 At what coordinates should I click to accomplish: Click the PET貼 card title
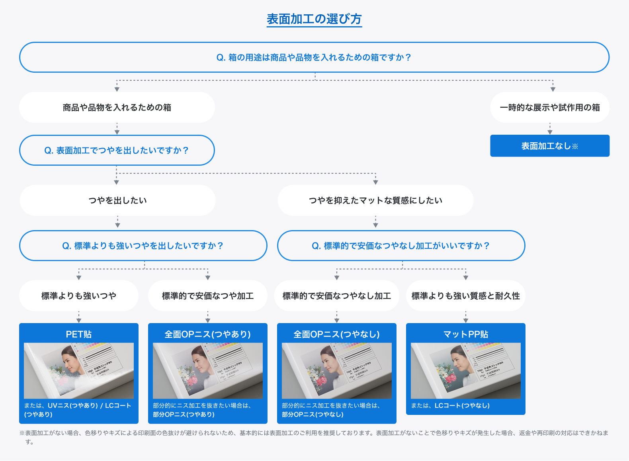click(x=79, y=334)
